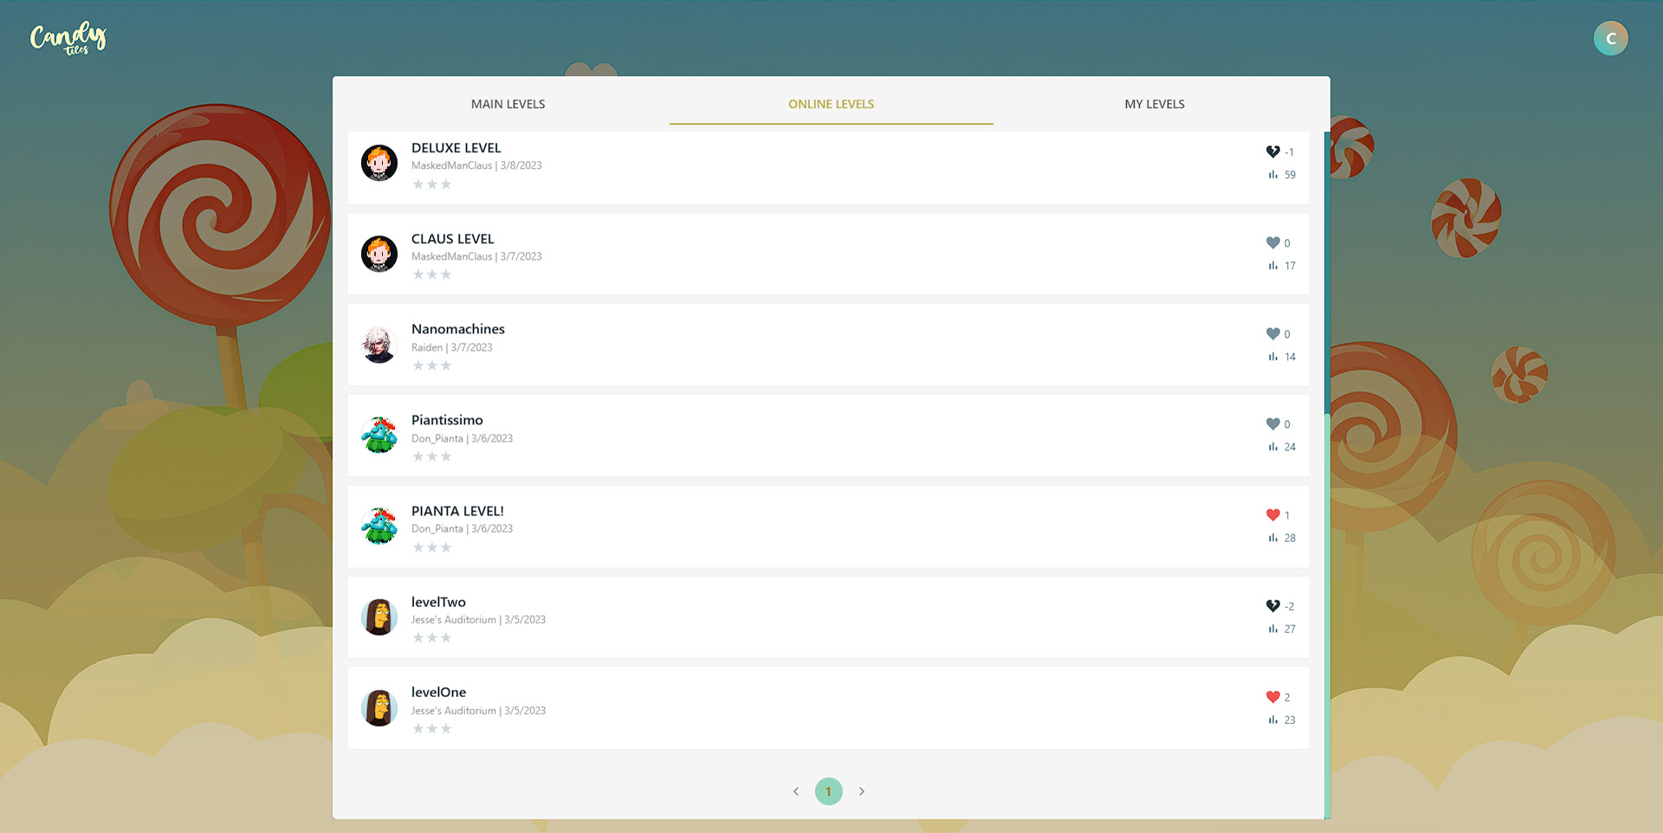This screenshot has width=1663, height=833.
Task: Click the play count '17'
Action: tap(1290, 266)
